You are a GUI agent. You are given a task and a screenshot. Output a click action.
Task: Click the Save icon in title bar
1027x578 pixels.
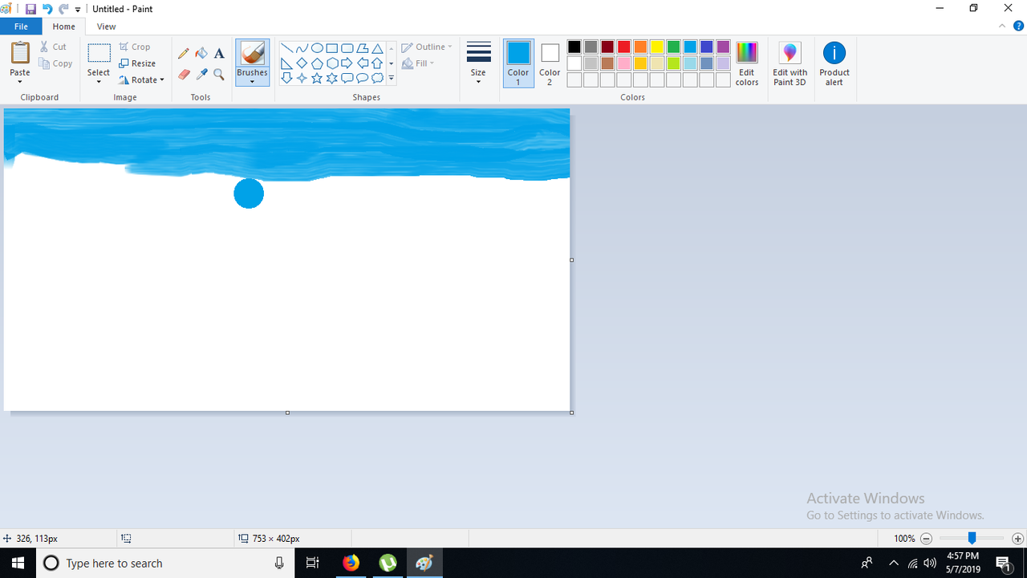(x=30, y=9)
